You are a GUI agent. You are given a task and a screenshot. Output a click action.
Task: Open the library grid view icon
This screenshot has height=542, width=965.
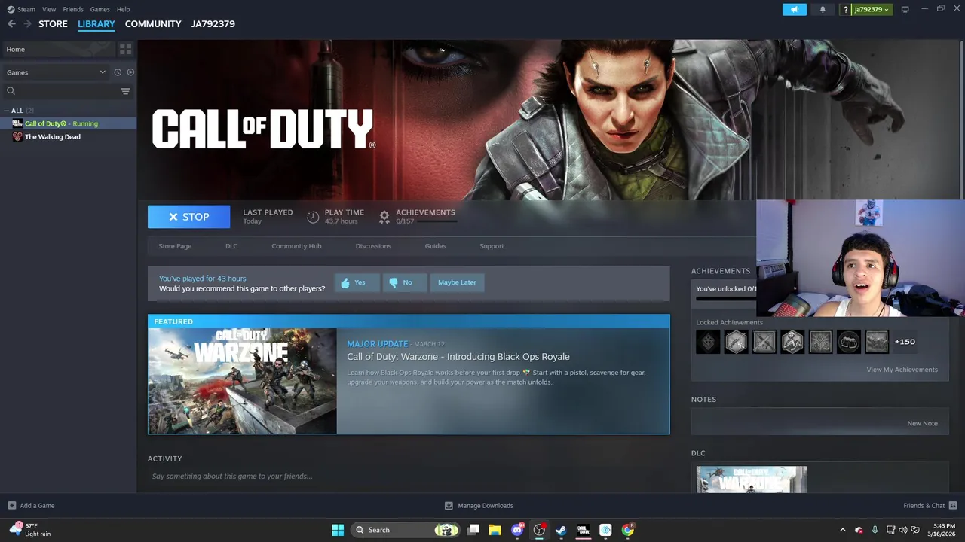(125, 49)
